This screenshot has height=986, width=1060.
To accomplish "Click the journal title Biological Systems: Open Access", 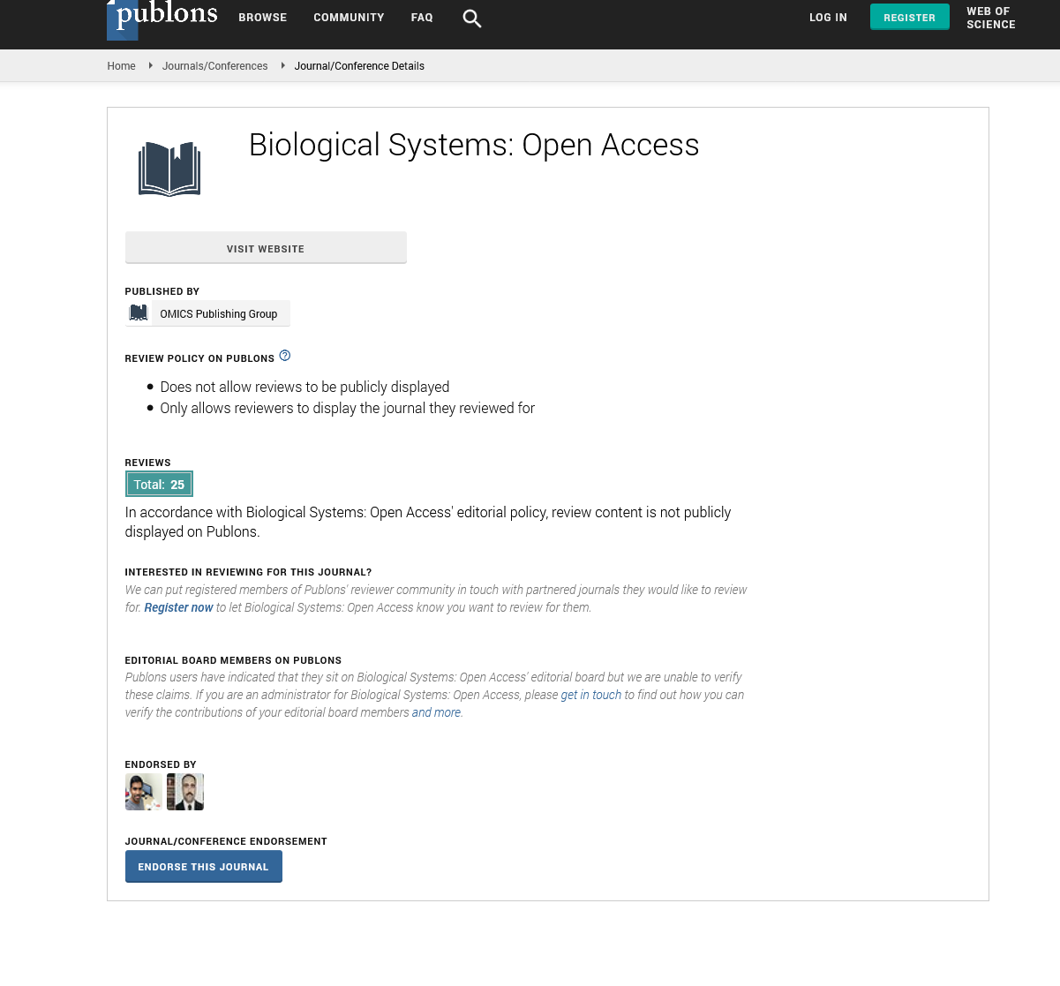I will click(x=474, y=145).
